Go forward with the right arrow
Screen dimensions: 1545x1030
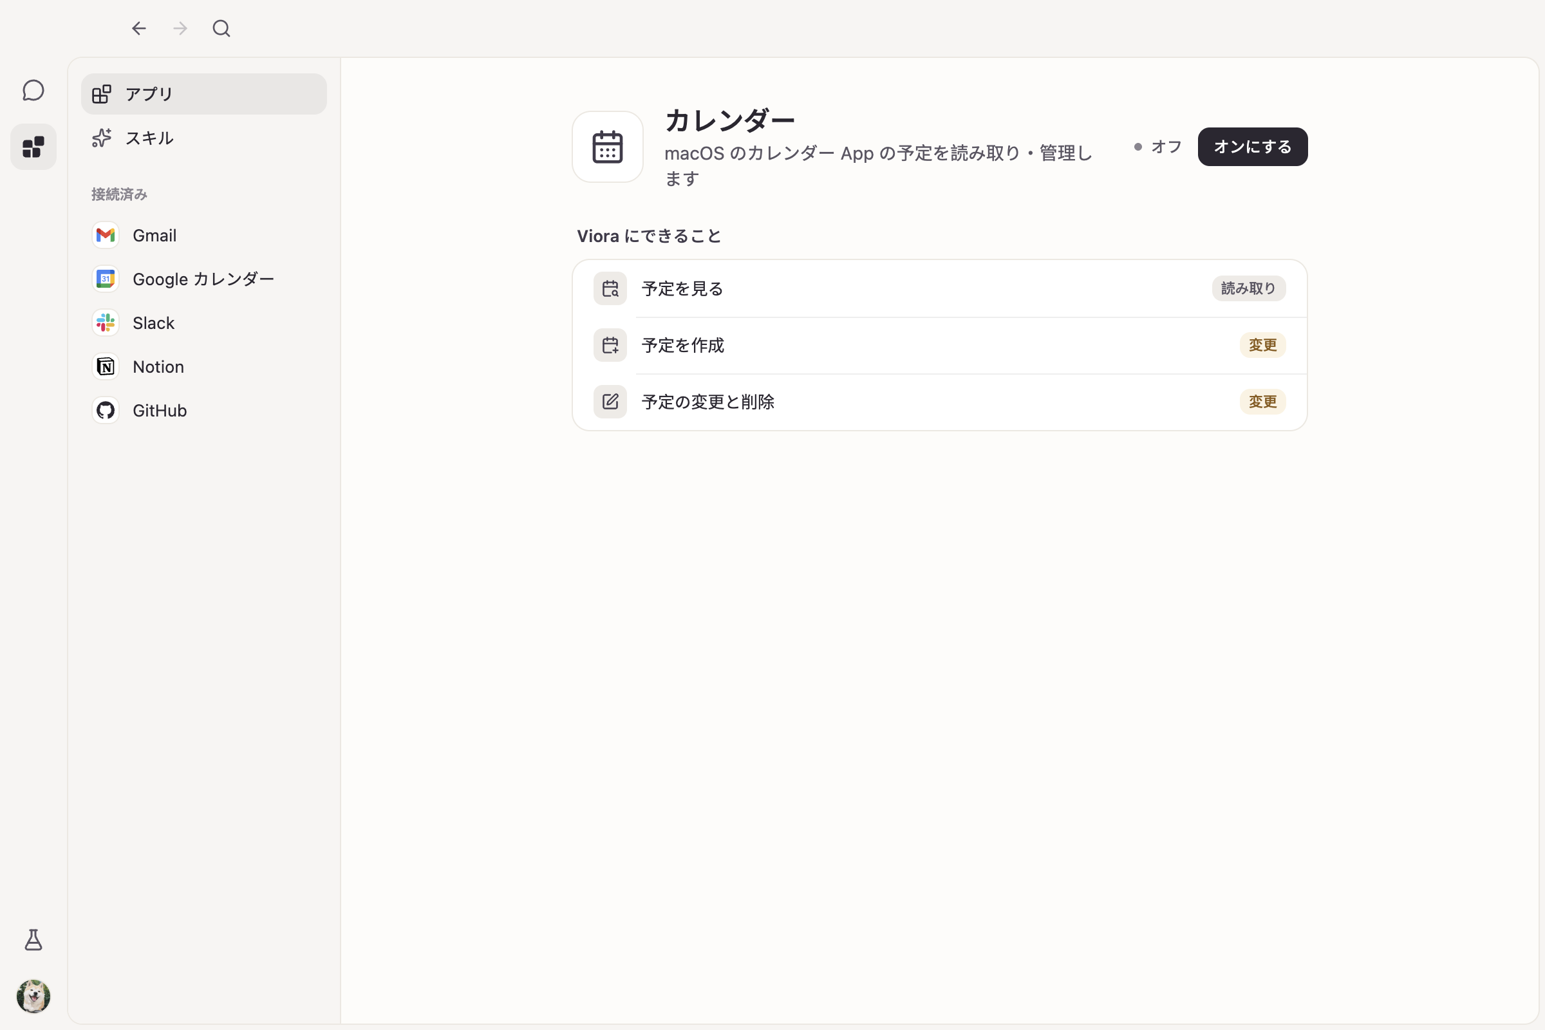(x=180, y=28)
